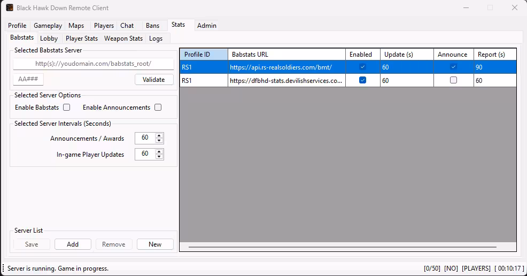Click the 'Server is running' status message

pos(58,269)
